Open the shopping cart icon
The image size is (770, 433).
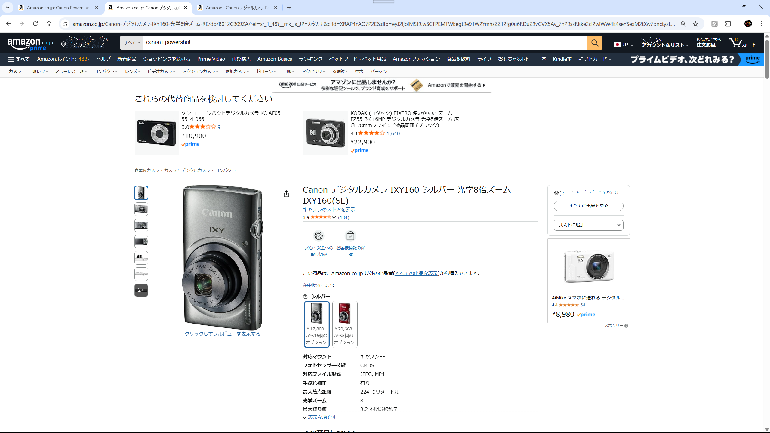coord(735,43)
